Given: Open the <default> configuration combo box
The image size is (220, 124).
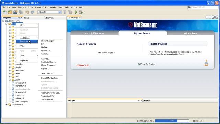Looking at the screenshot, I should pos(49,12).
